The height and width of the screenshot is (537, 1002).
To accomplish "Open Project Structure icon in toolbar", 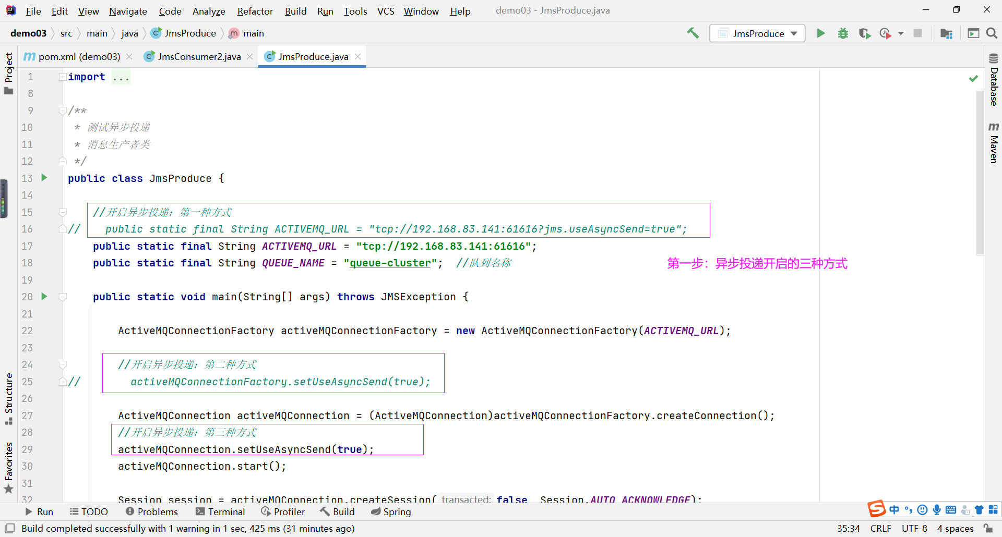I will pyautogui.click(x=946, y=33).
